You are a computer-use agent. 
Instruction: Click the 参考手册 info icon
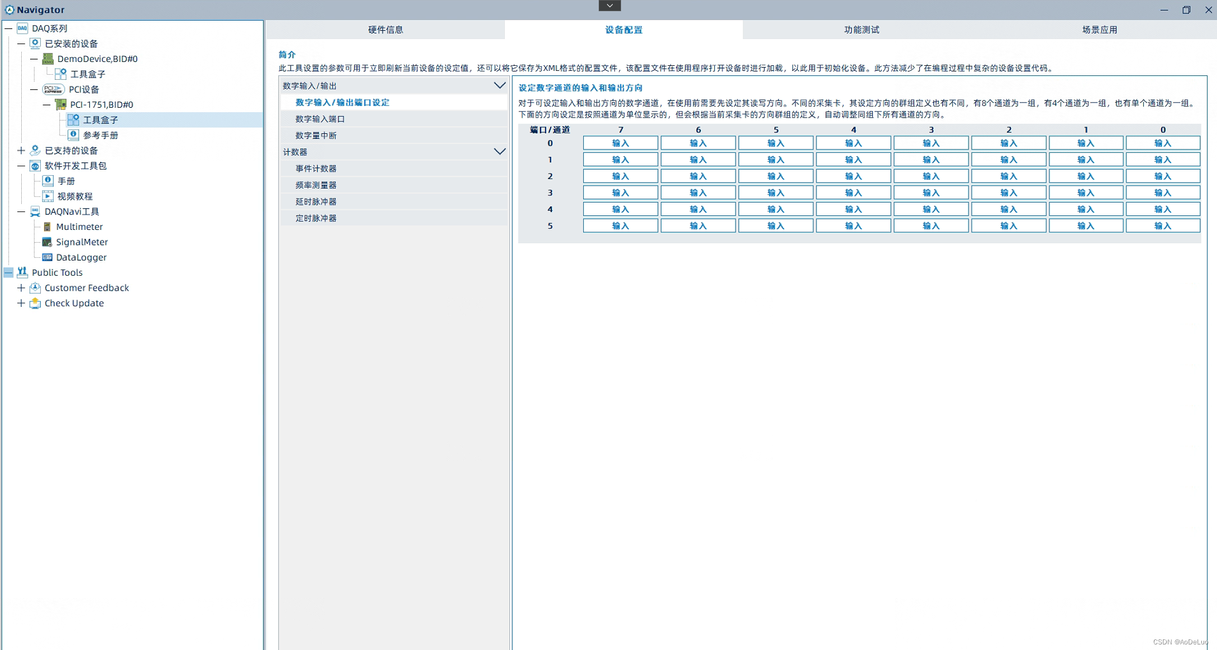pos(73,135)
